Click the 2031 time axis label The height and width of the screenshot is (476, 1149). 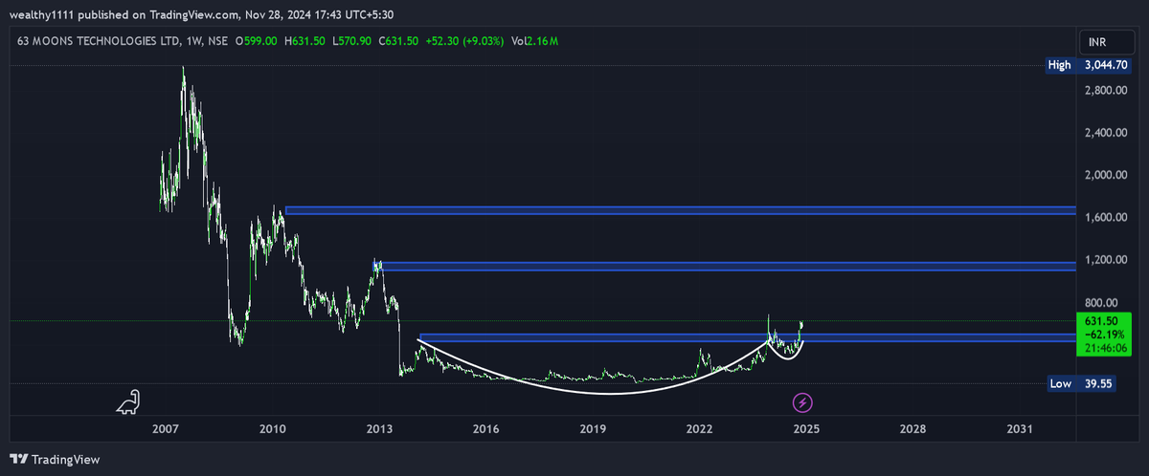pos(1020,430)
